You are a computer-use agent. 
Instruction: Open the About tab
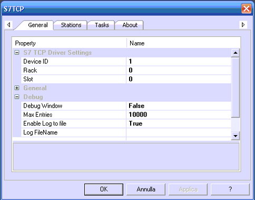click(x=130, y=25)
